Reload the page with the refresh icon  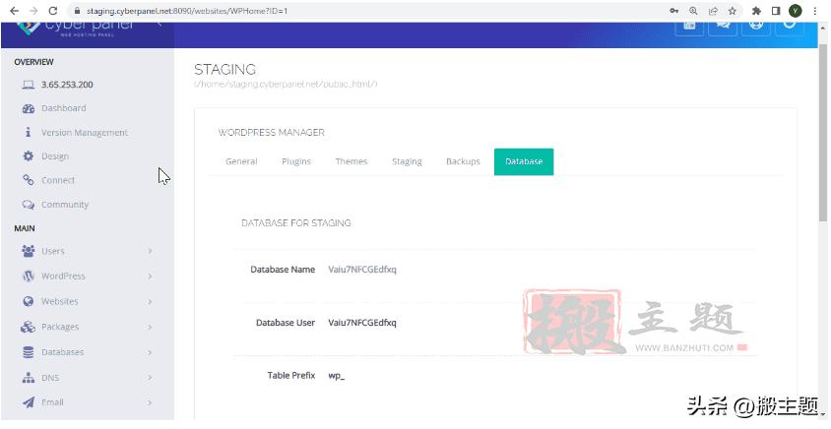[x=52, y=11]
